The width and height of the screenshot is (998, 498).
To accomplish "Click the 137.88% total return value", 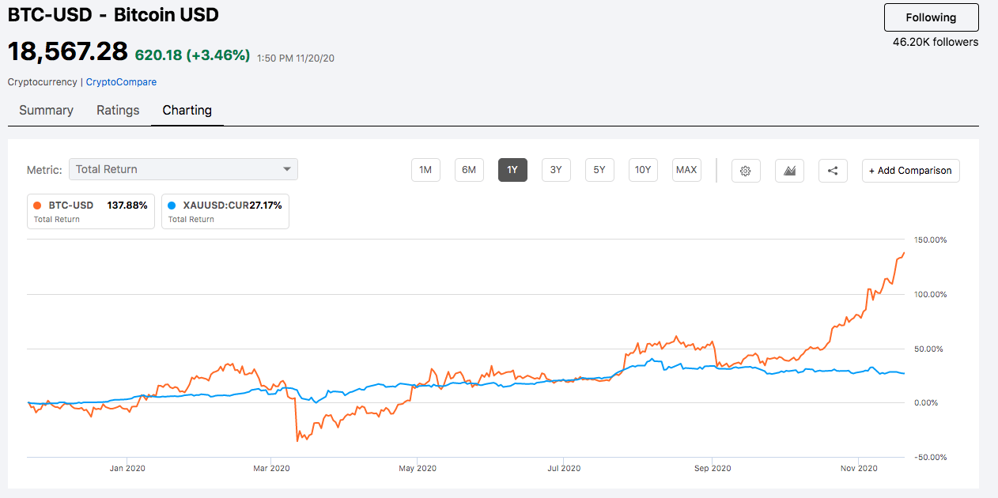I will 127,206.
